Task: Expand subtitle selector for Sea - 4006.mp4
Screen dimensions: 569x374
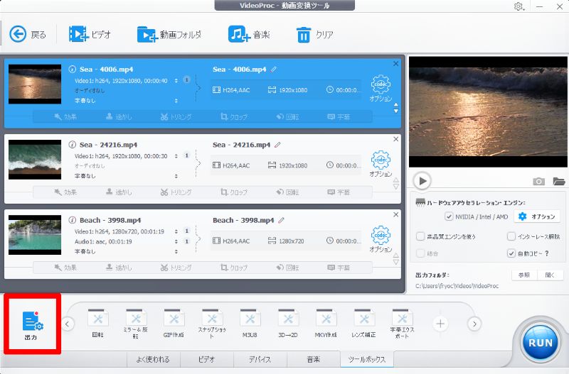Action: (x=176, y=101)
